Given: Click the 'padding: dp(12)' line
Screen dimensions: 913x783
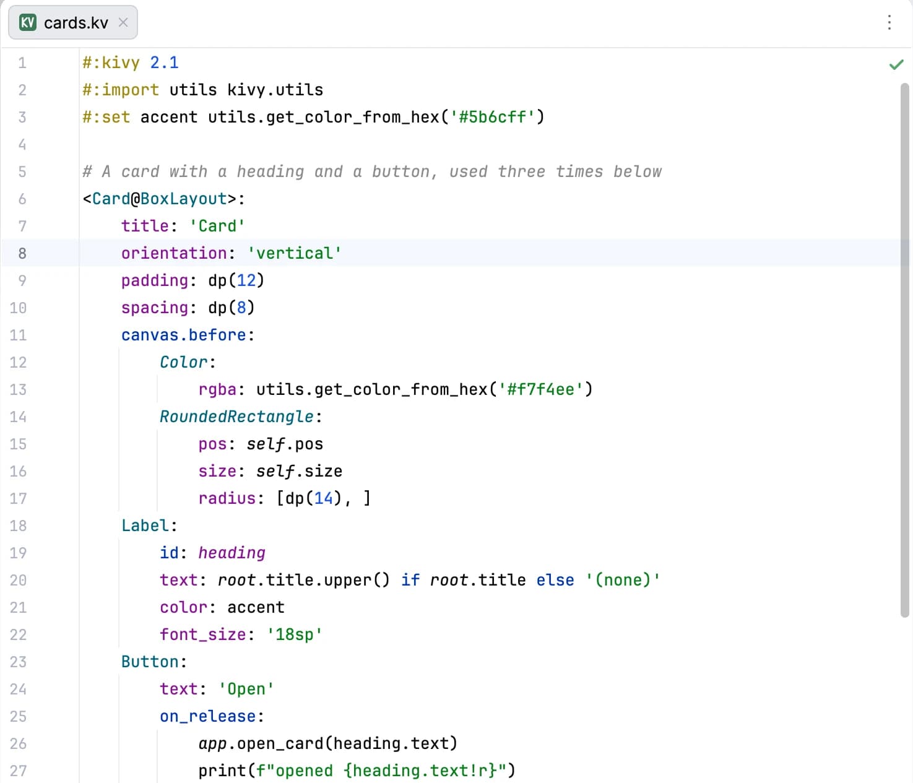Looking at the screenshot, I should tap(193, 280).
